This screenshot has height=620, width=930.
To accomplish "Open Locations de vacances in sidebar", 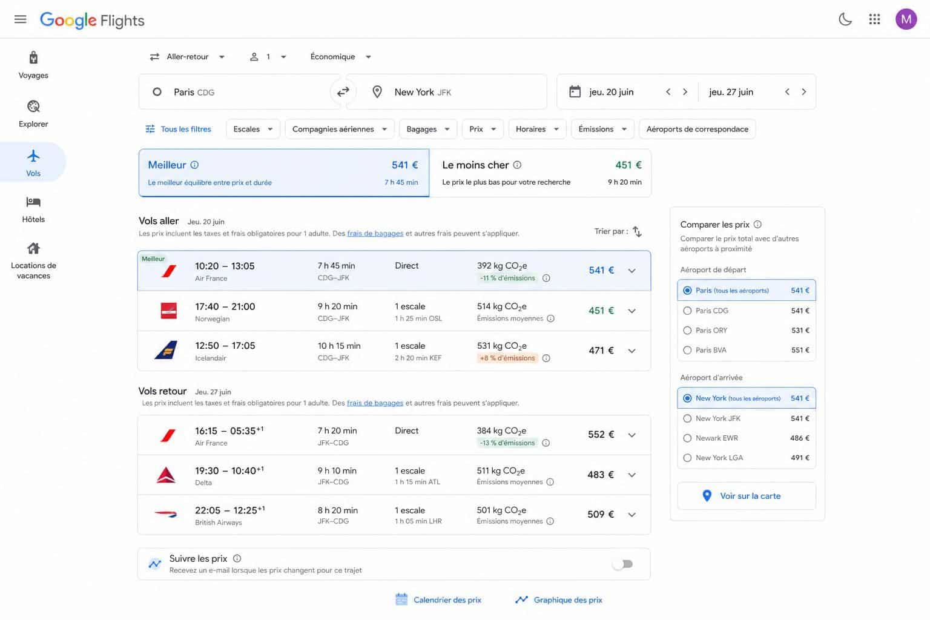I will click(x=33, y=261).
